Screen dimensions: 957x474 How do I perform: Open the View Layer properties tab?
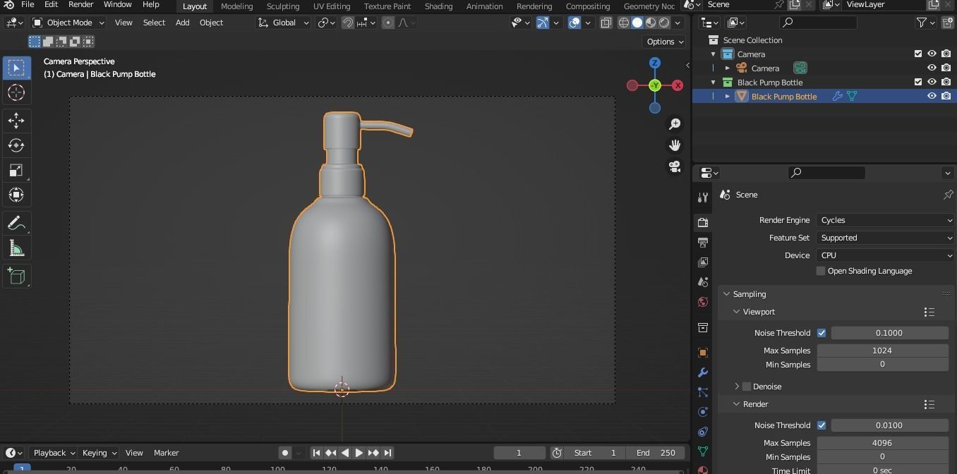[x=702, y=262]
